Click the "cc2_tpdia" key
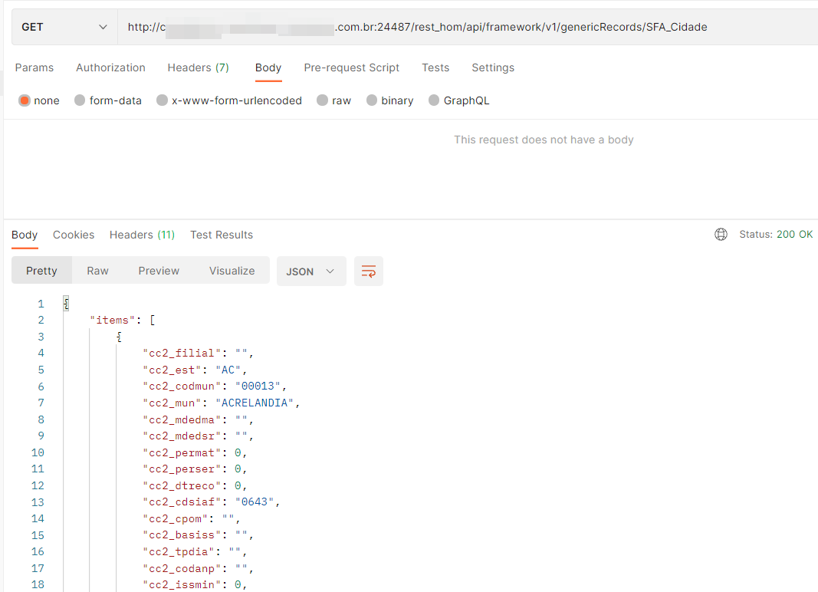This screenshot has height=592, width=818. (179, 552)
